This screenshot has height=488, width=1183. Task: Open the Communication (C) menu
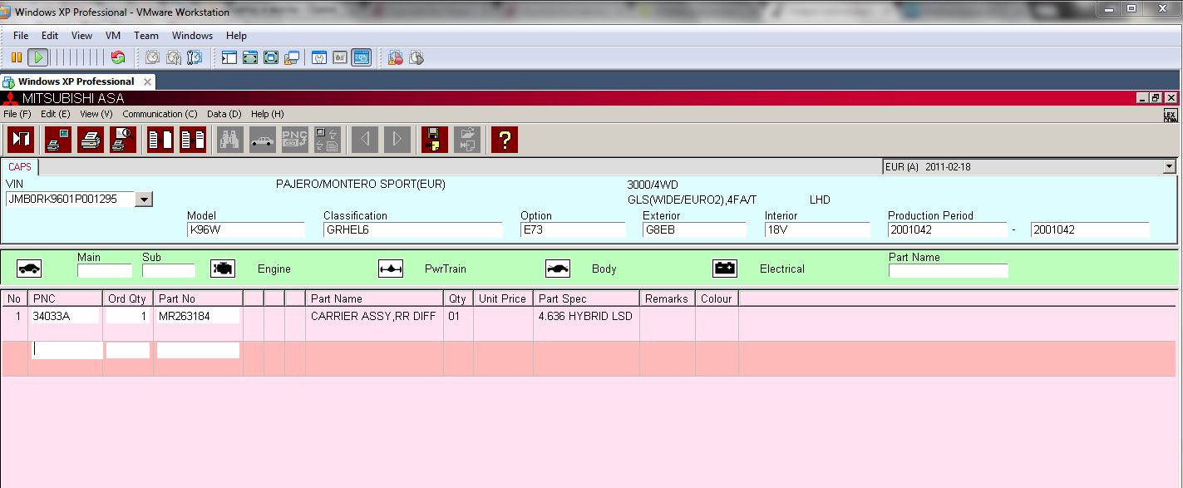(x=160, y=114)
